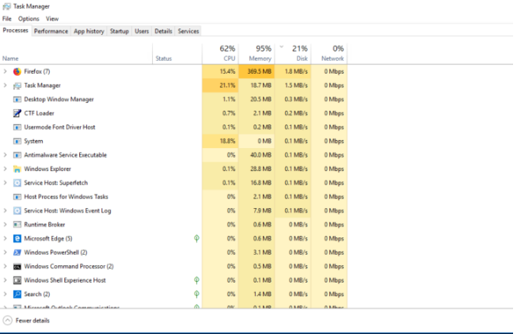Select the Usermode Font Driver Host name
The width and height of the screenshot is (517, 334).
[59, 127]
